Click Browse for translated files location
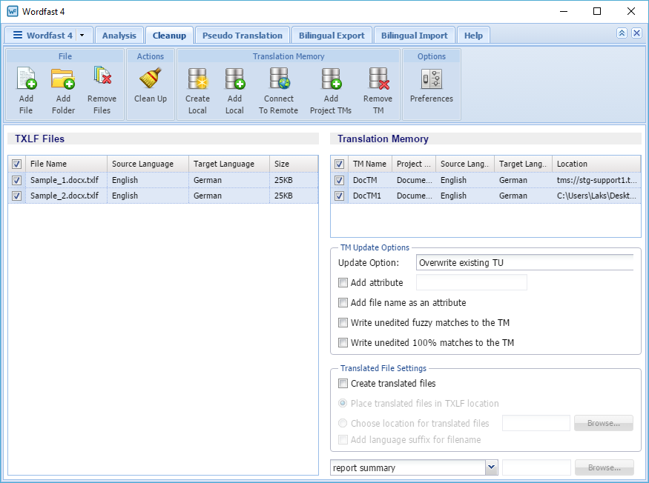Image resolution: width=649 pixels, height=483 pixels. coord(604,423)
